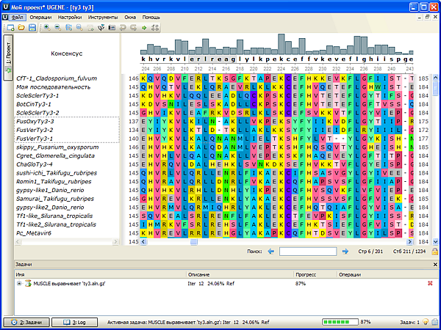The image size is (441, 330).
Task: Open the Файл menu
Action: coord(18,15)
